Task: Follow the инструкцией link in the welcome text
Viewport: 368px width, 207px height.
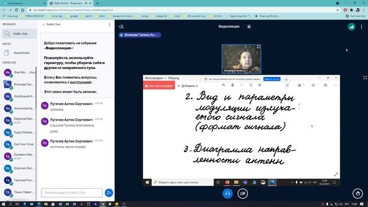Action: point(80,82)
